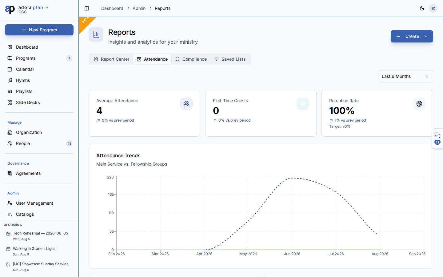Click the Manage section label
The image size is (443, 277).
[x=14, y=122]
